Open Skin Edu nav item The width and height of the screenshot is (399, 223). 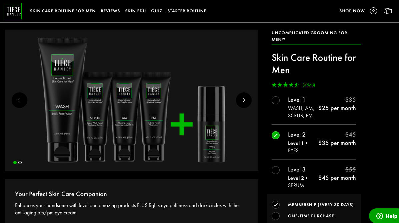click(135, 11)
